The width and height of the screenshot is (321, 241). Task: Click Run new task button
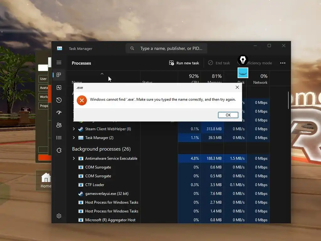184,63
